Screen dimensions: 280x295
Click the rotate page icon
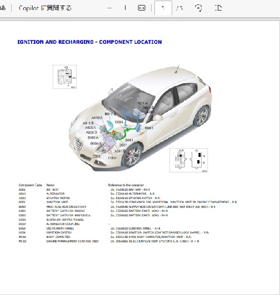coord(198,8)
